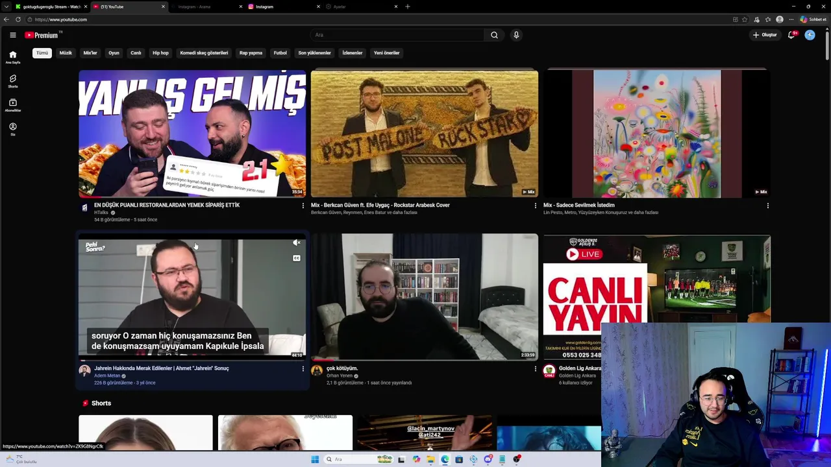
Task: Click the YouTube search input field
Action: (x=397, y=35)
